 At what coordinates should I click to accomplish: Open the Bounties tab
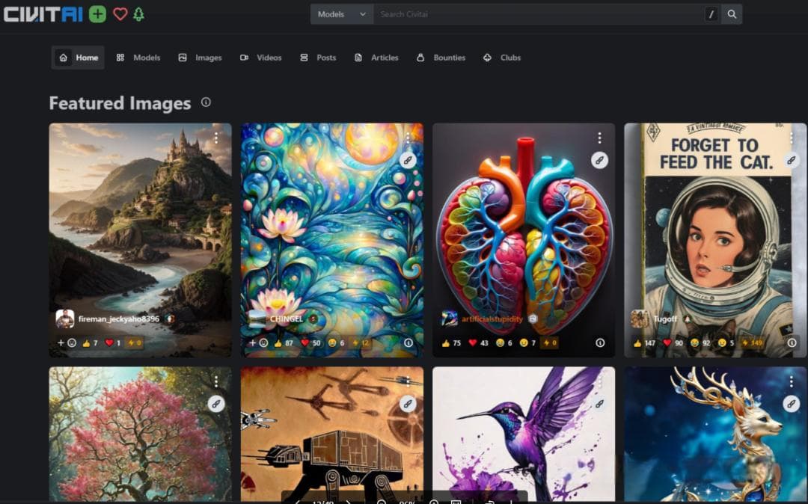441,58
